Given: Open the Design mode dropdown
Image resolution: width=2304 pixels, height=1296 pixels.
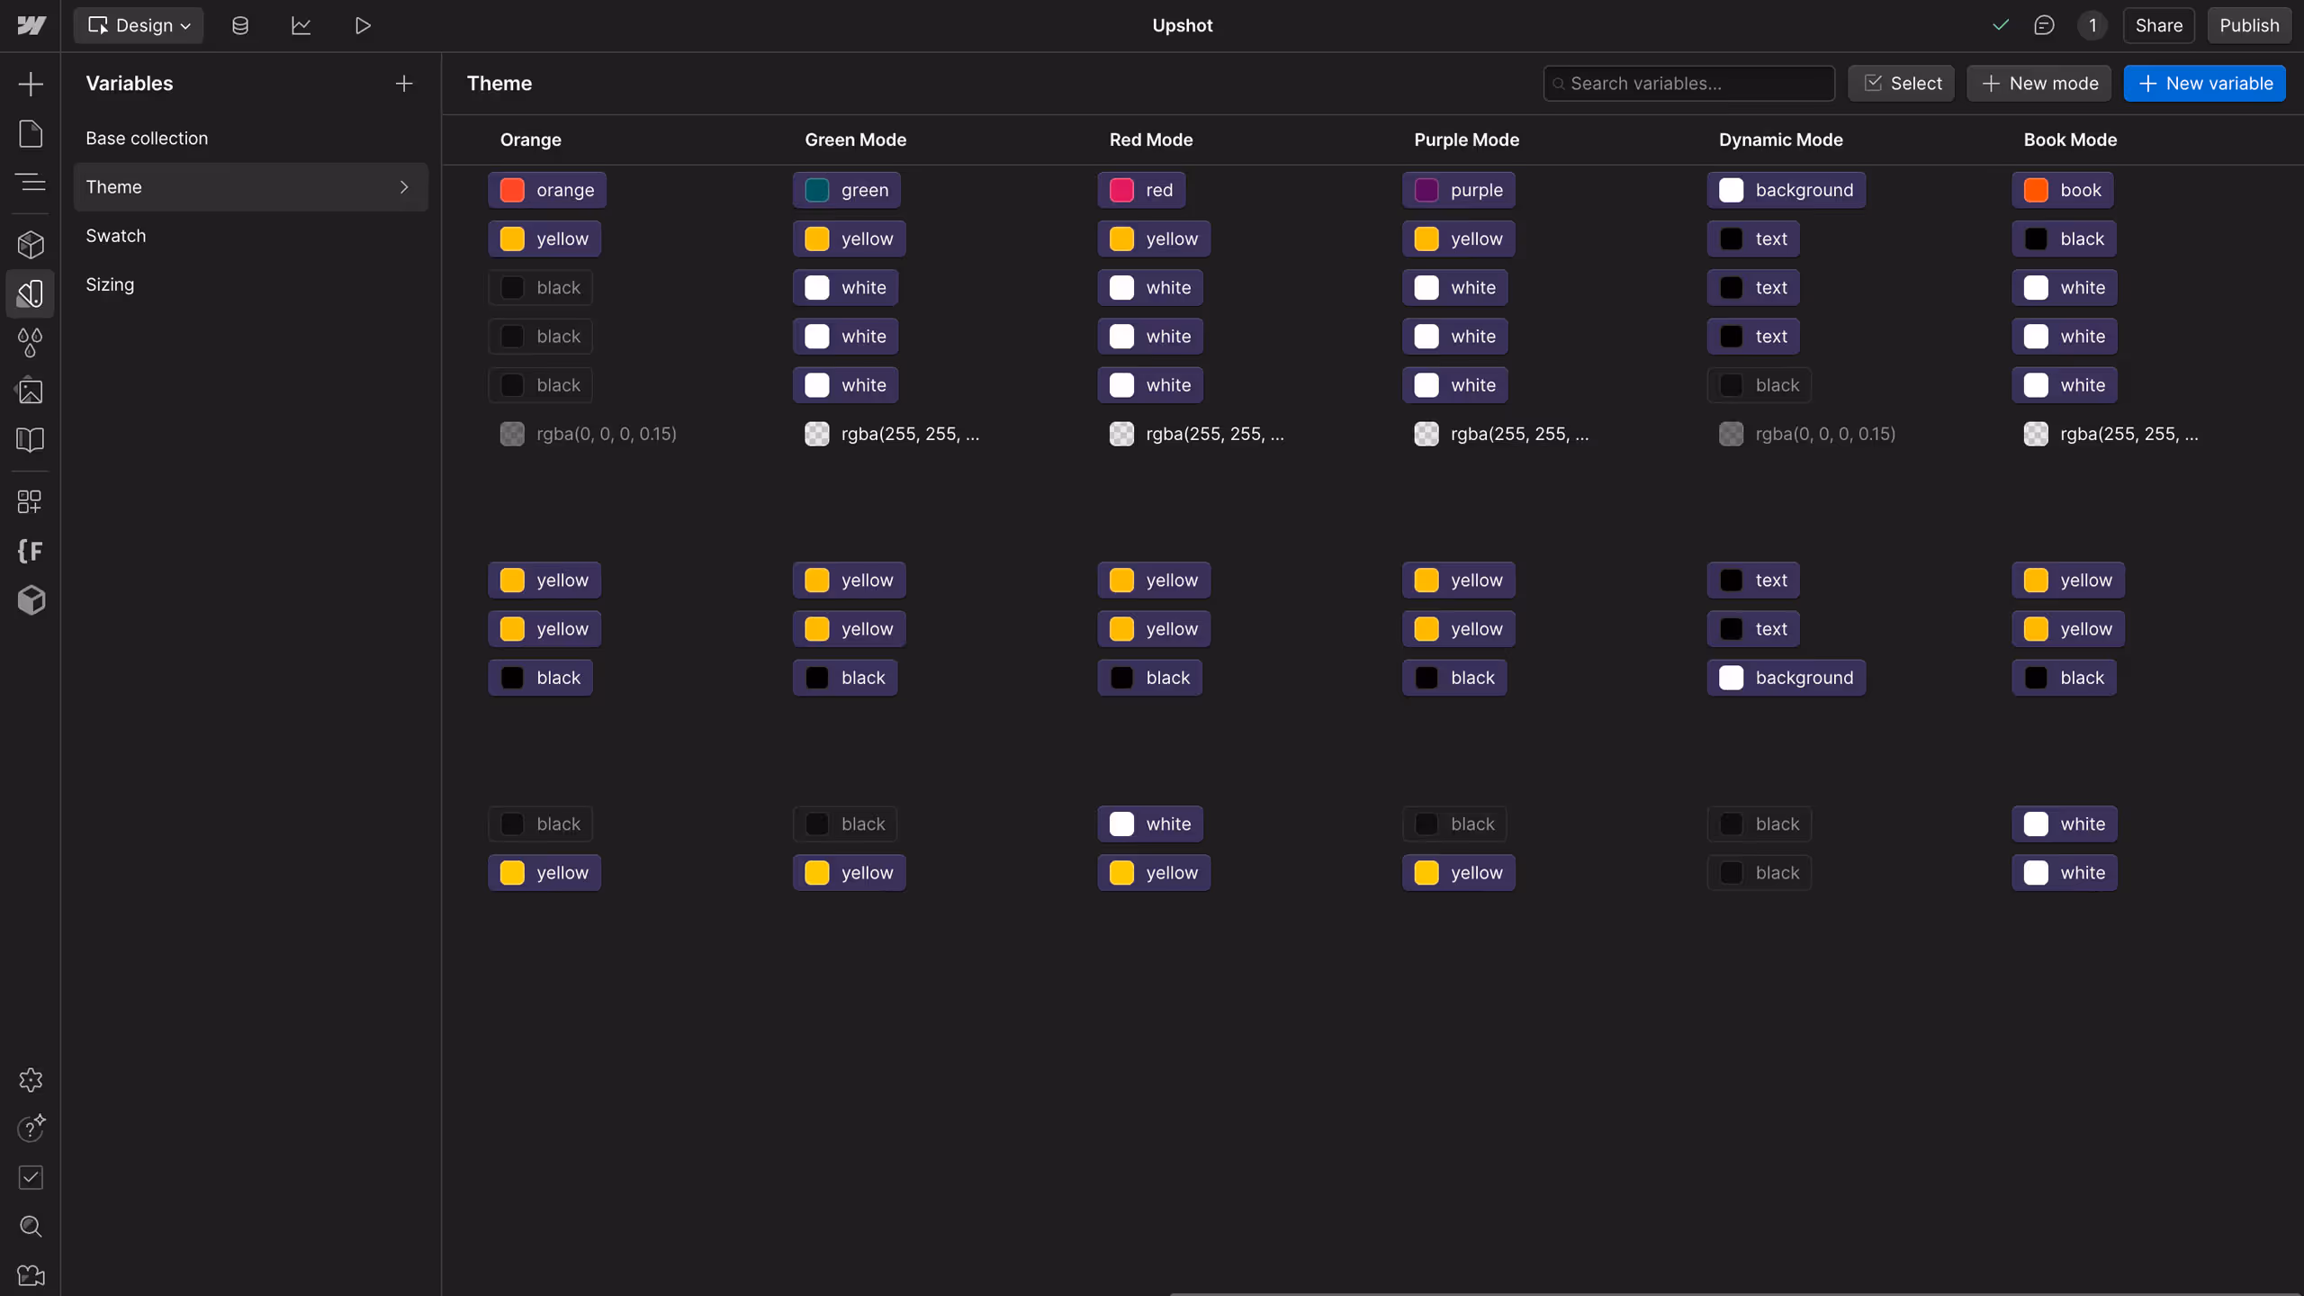Looking at the screenshot, I should (x=139, y=25).
